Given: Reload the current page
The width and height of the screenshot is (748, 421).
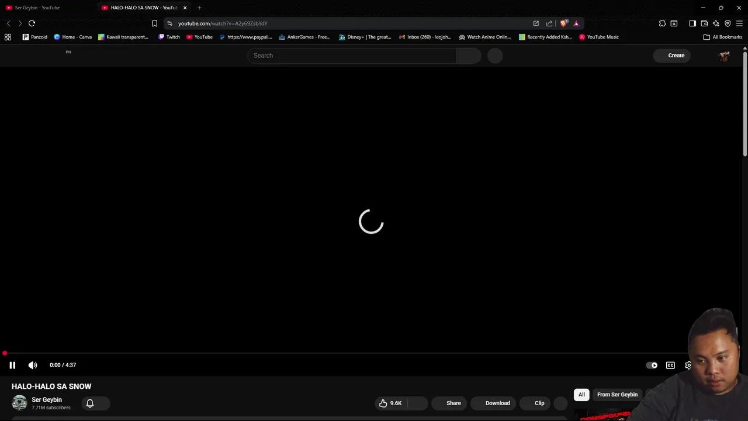Looking at the screenshot, I should pos(32,23).
